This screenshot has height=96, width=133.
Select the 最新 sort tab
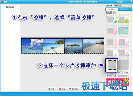coord(109,12)
